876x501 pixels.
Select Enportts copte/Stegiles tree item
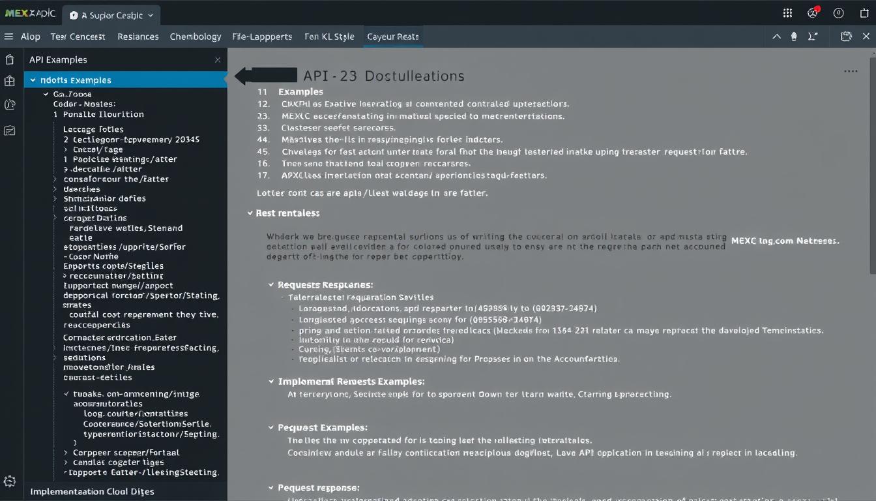(x=113, y=266)
